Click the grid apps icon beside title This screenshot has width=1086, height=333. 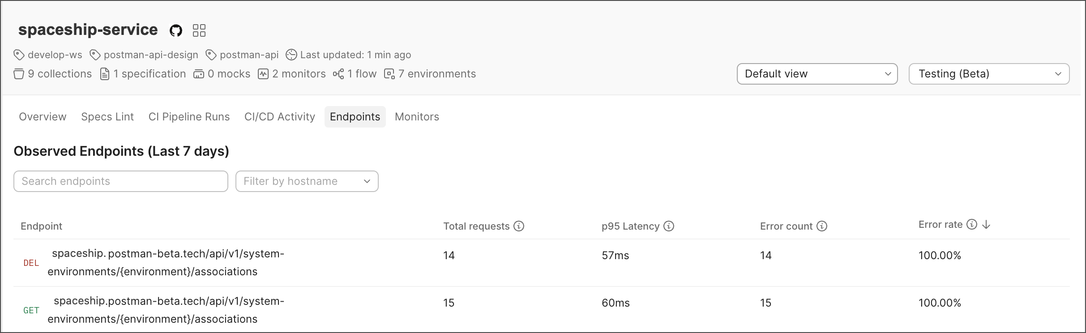[x=199, y=30]
